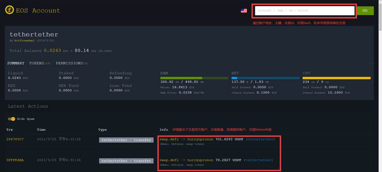The height and width of the screenshot is (172, 382).
Task: Open hurryuprunun recipient in the 79.2827 USDT row
Action: (x=200, y=160)
